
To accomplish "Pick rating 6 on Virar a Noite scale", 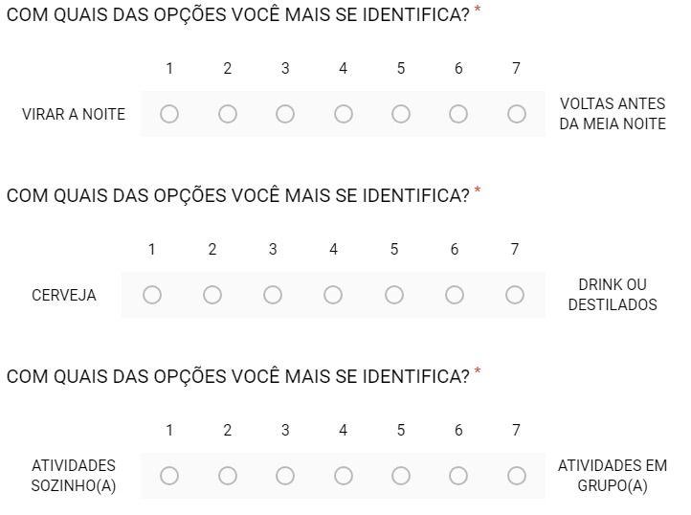I will point(458,114).
